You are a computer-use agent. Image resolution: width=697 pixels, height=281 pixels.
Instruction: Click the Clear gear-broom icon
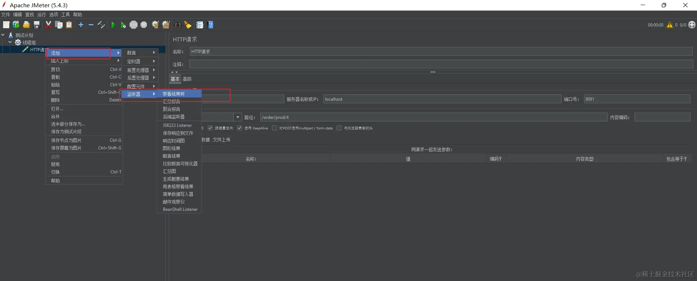click(x=155, y=25)
